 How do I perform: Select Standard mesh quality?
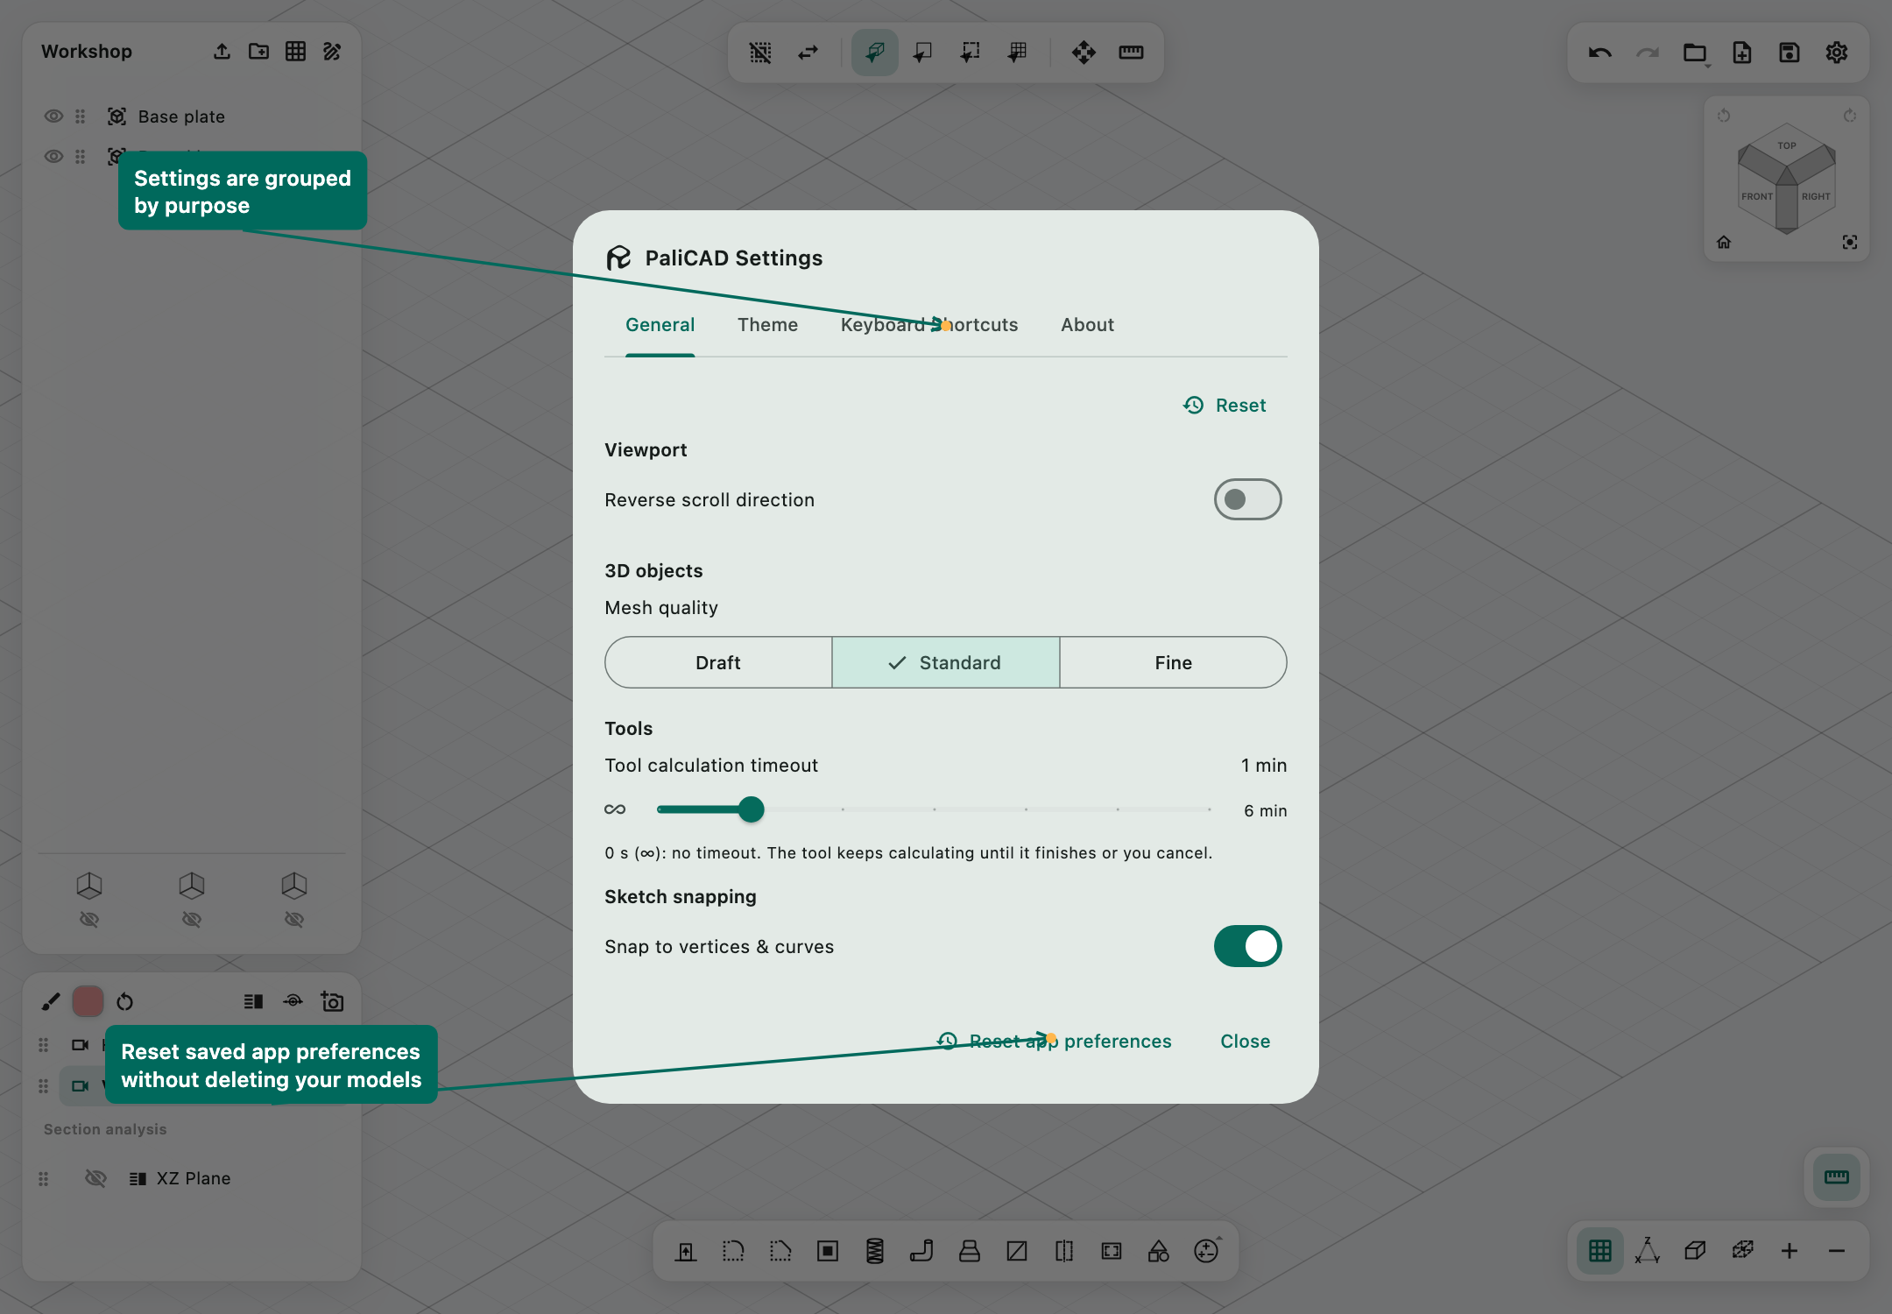(946, 662)
